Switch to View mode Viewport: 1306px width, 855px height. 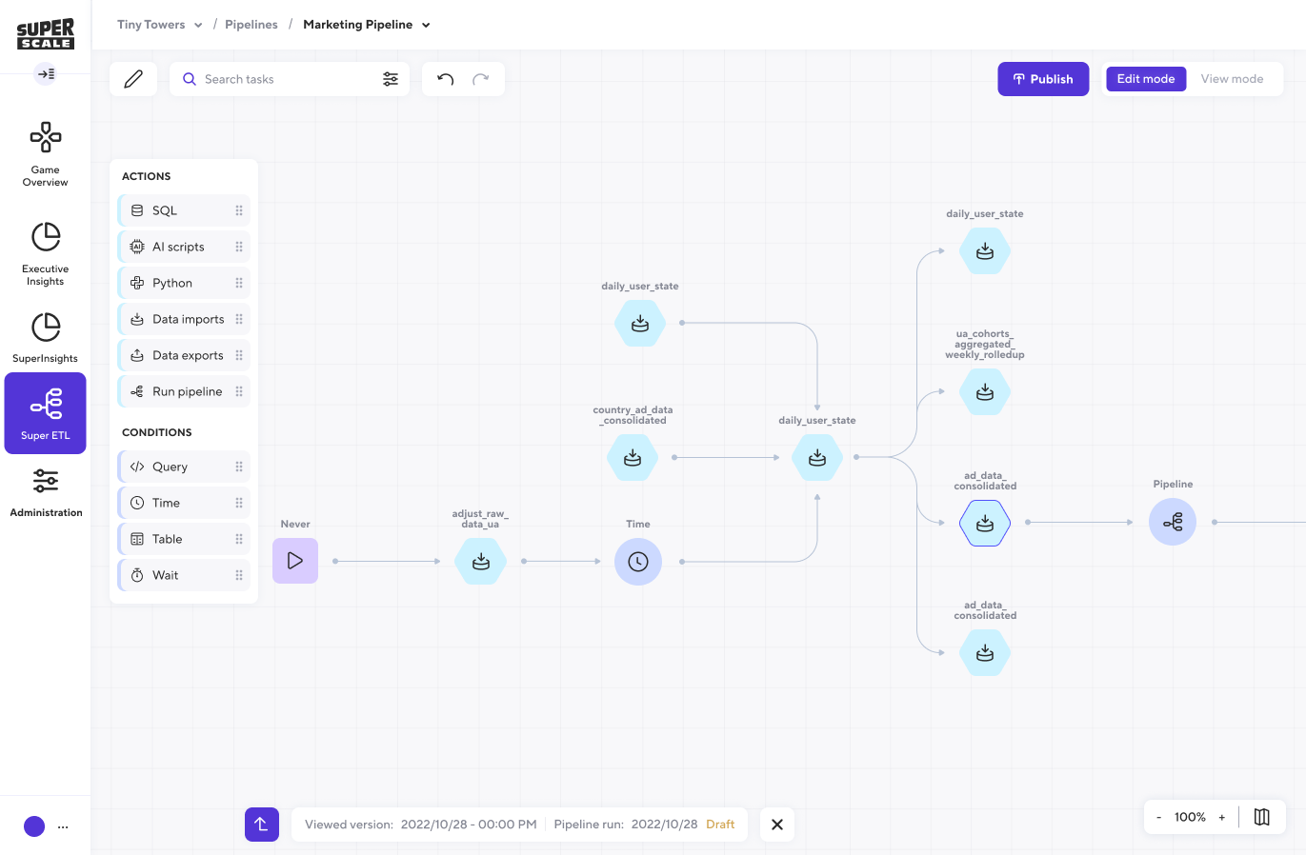pyautogui.click(x=1232, y=79)
